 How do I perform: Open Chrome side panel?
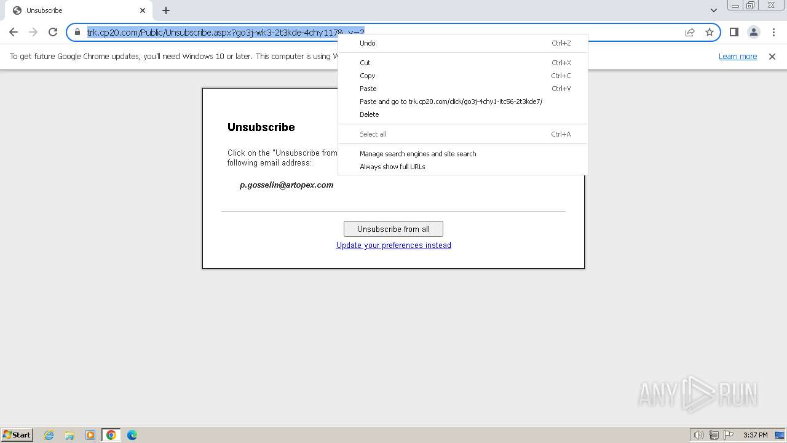click(x=734, y=32)
